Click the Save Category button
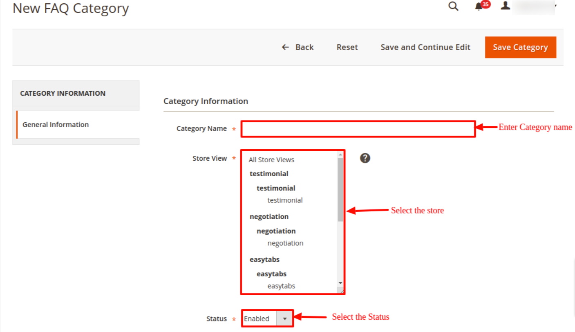575x332 pixels. (x=520, y=47)
